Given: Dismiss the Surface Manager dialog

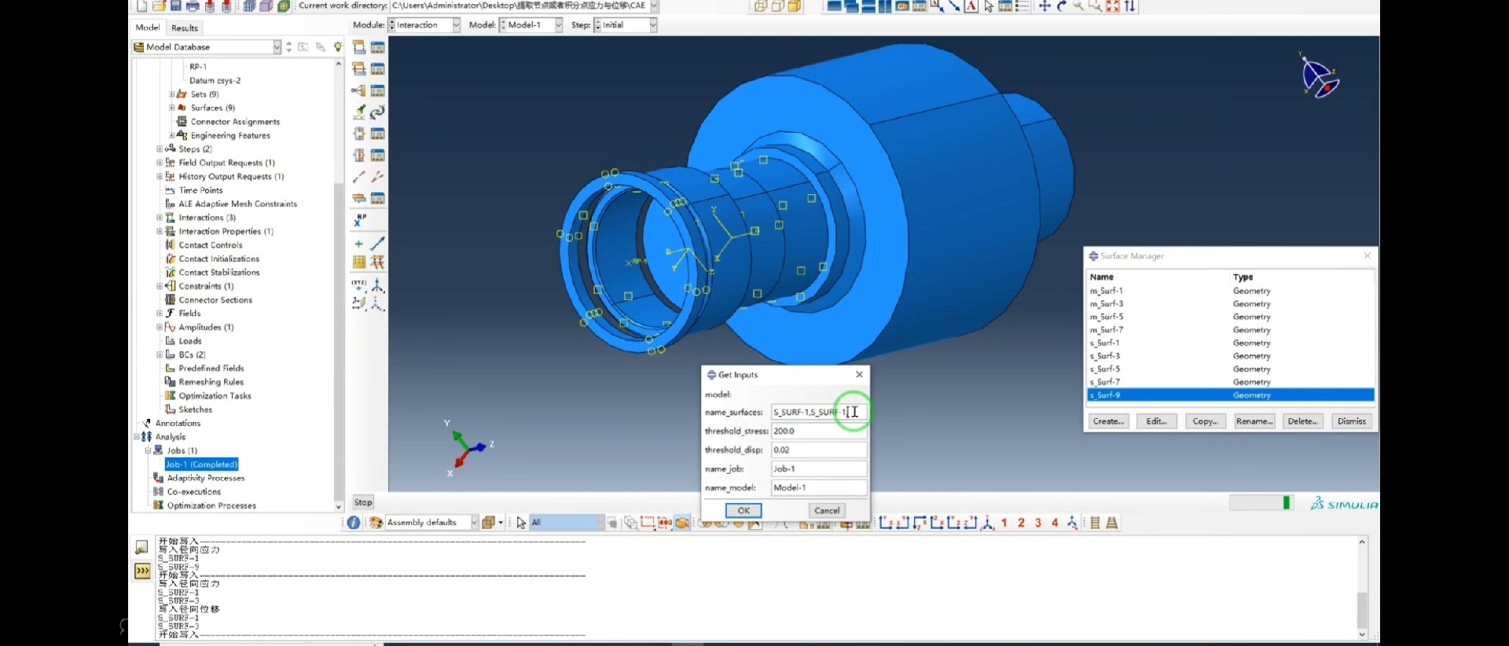Looking at the screenshot, I should tap(1352, 421).
